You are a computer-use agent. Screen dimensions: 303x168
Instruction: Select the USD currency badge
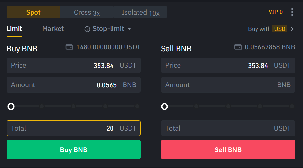tap(280, 29)
